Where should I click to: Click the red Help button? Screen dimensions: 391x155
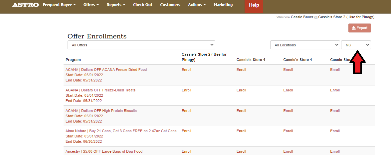click(254, 6)
